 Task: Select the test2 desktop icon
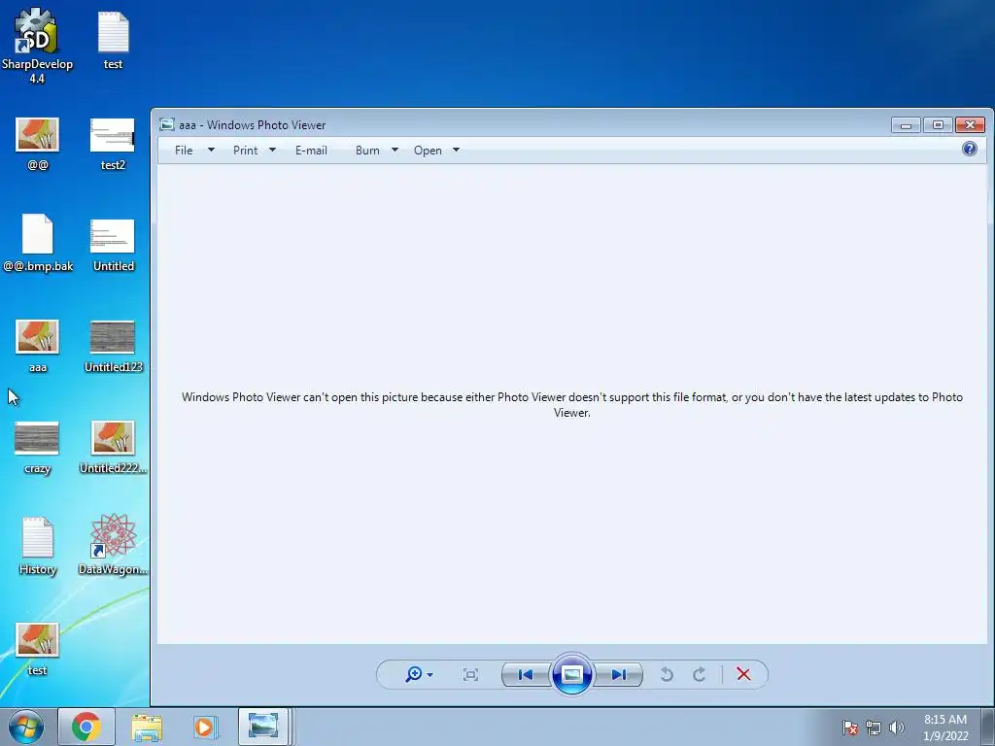(x=113, y=144)
